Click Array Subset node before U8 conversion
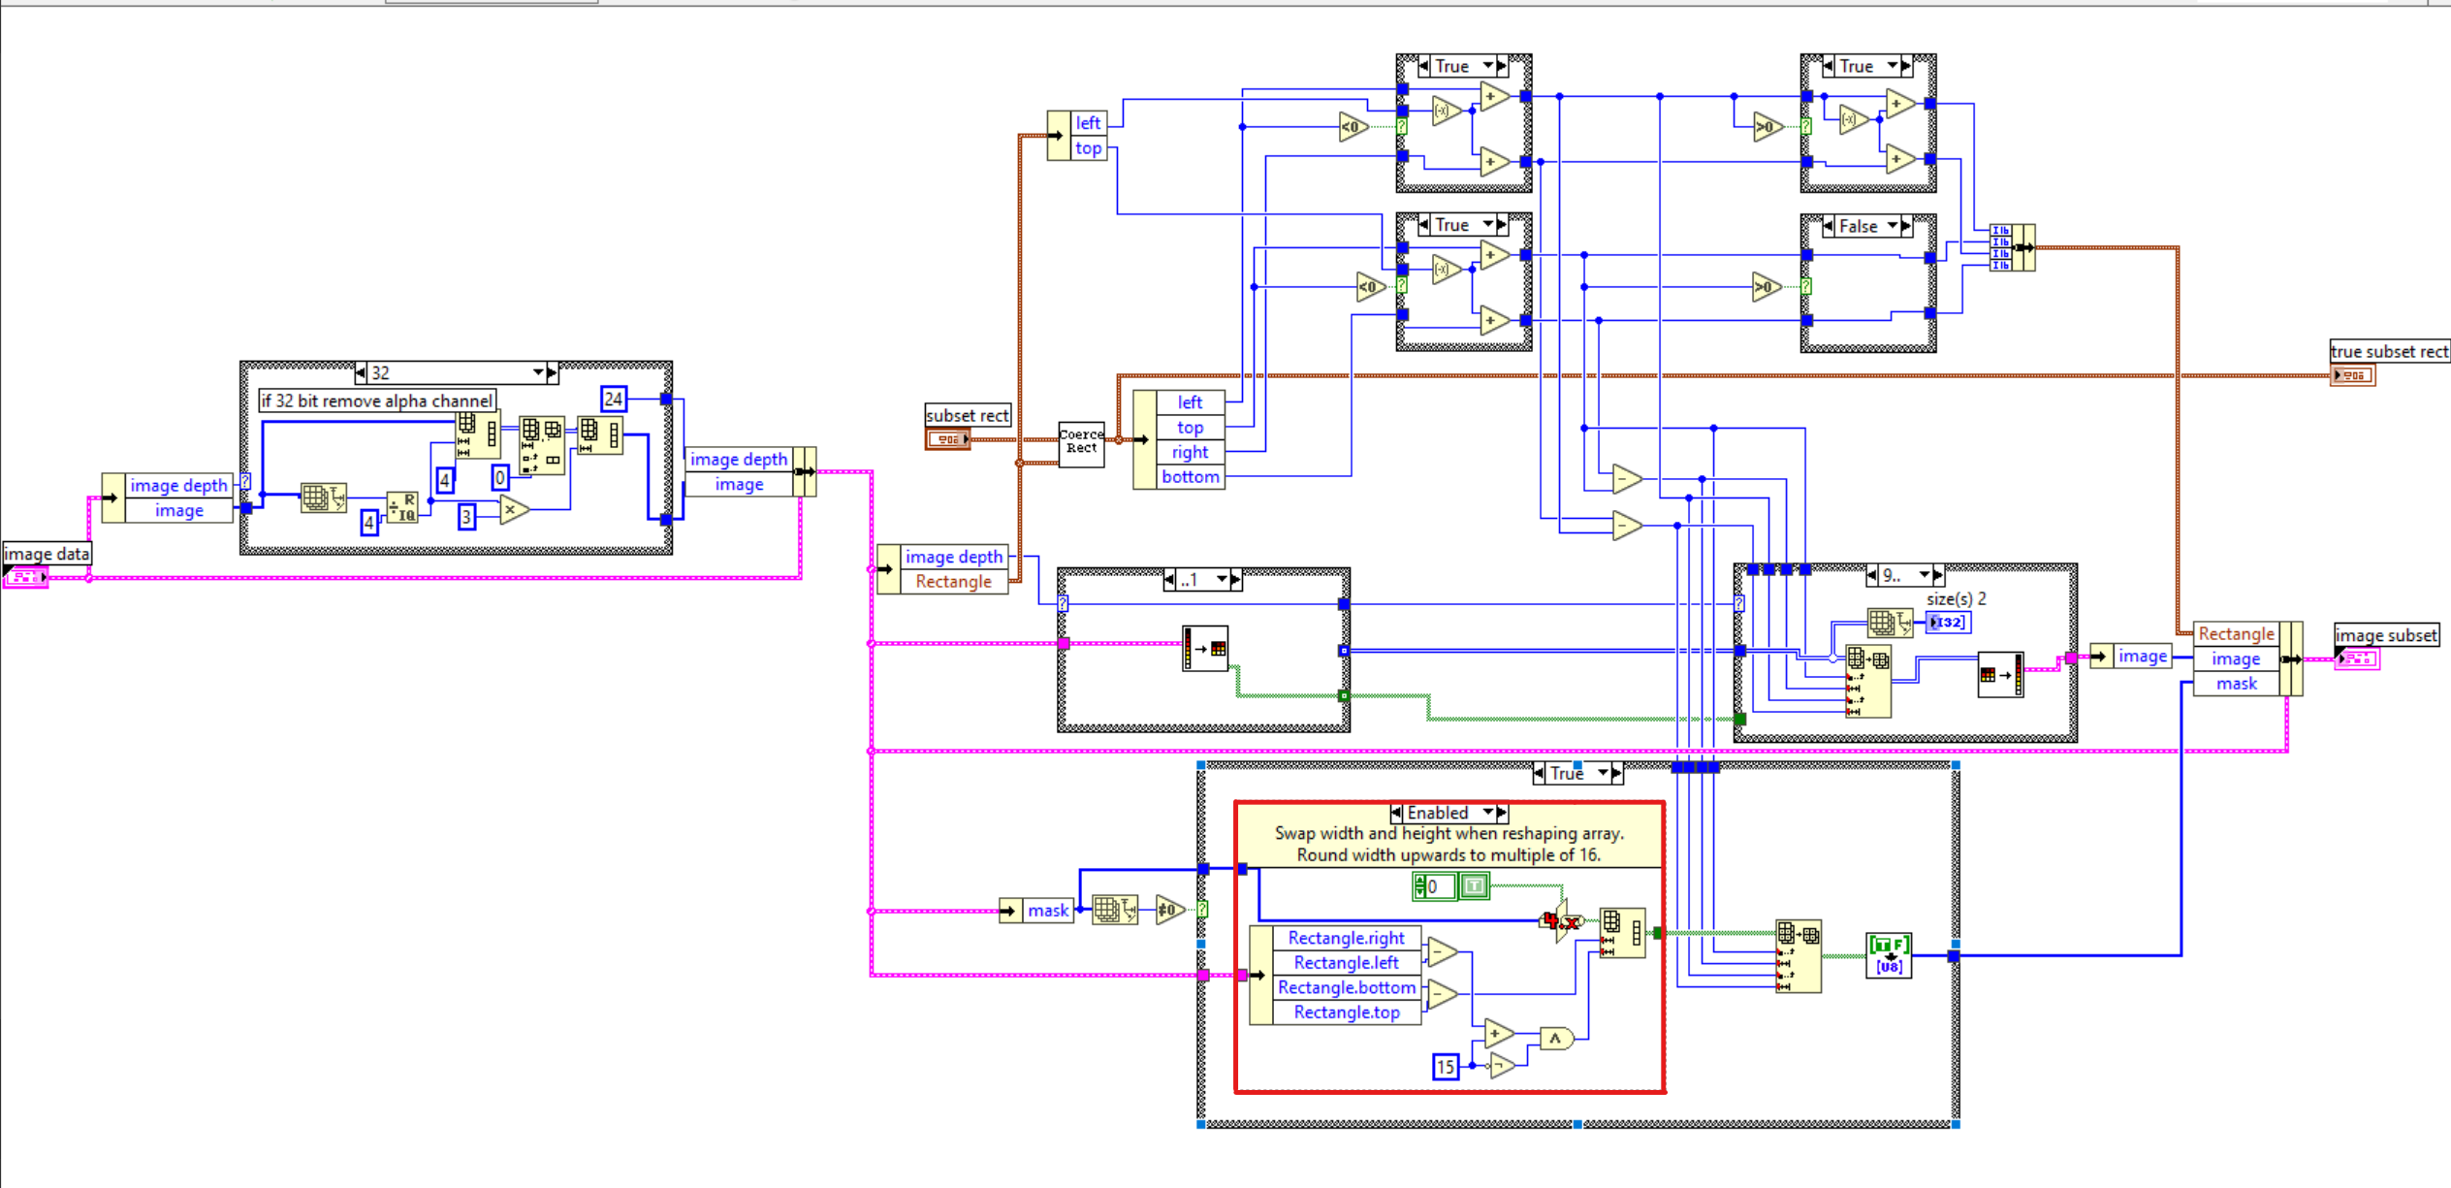Viewport: 2451px width, 1188px height. (x=1798, y=956)
